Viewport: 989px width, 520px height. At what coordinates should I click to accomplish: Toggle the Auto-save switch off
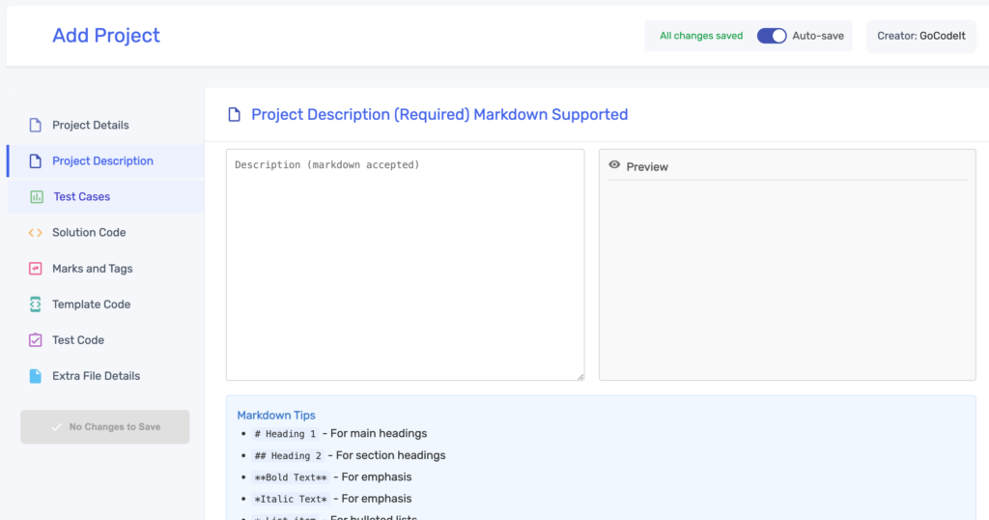772,36
